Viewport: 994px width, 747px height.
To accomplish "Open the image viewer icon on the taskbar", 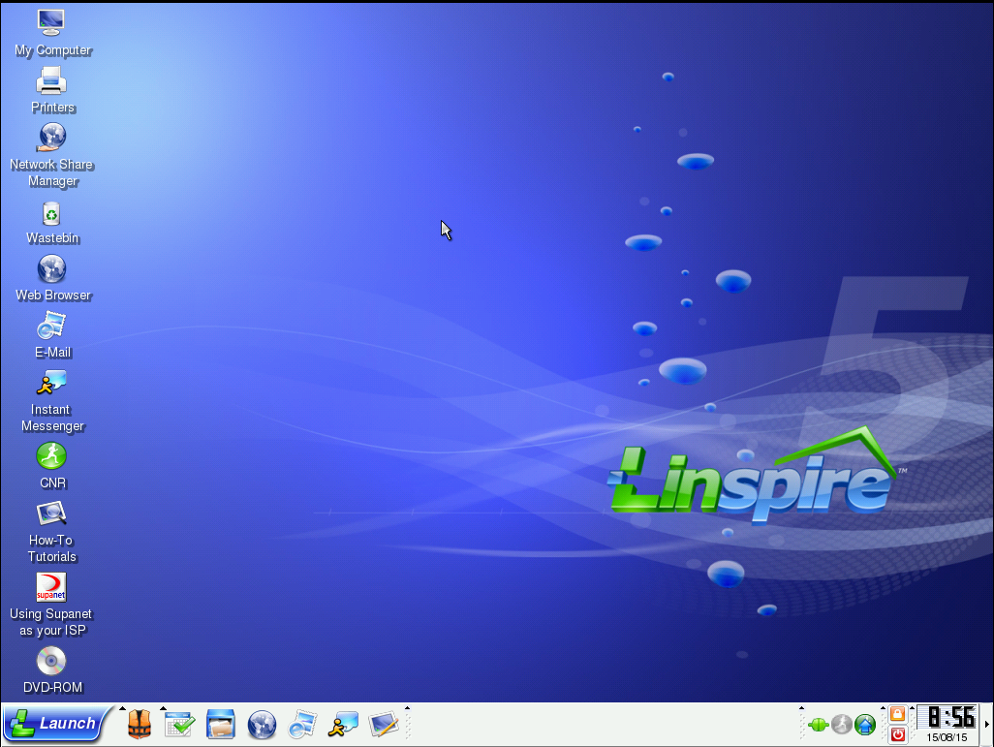I will coord(302,724).
